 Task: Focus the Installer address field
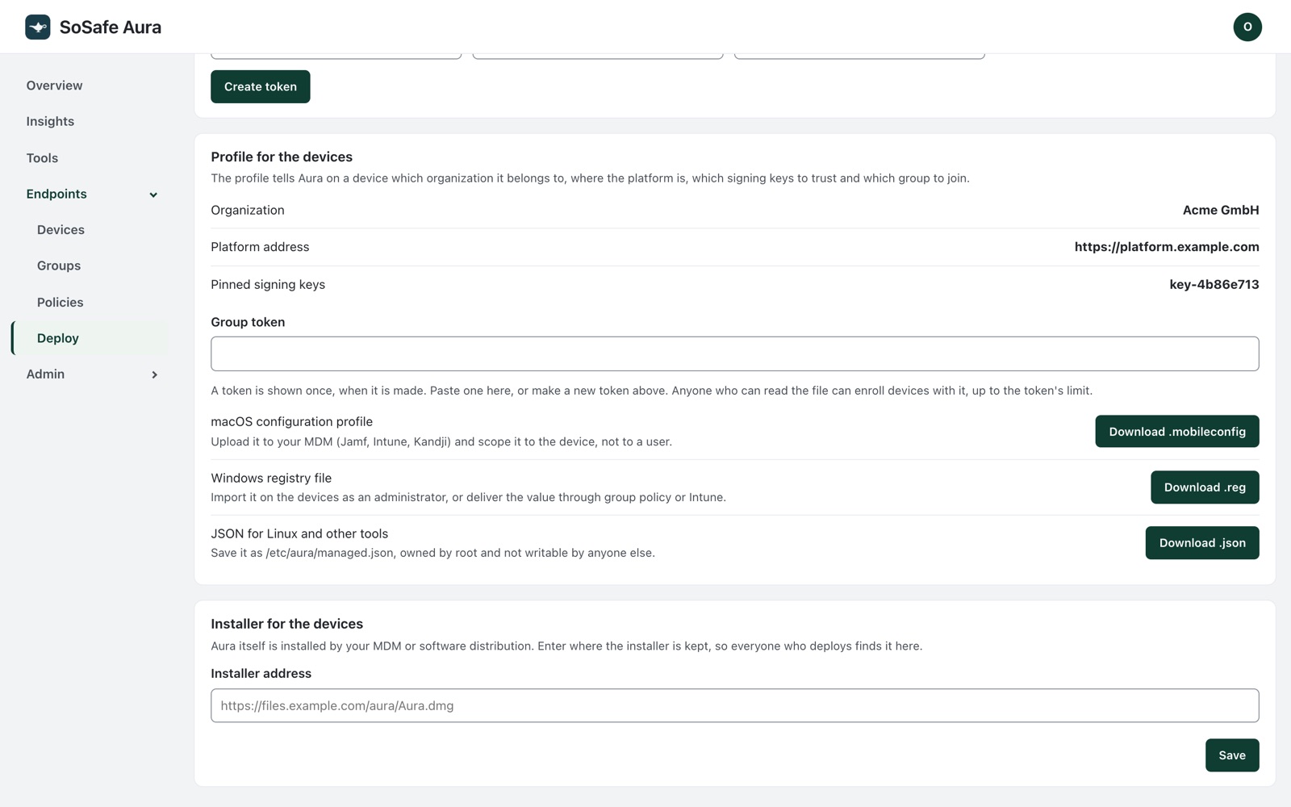point(734,705)
